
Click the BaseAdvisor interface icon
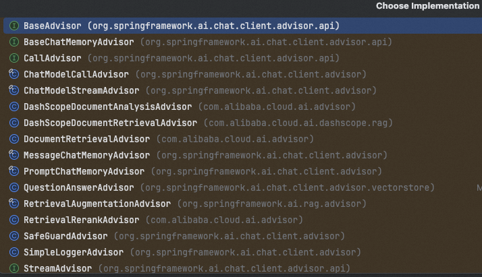coord(14,26)
